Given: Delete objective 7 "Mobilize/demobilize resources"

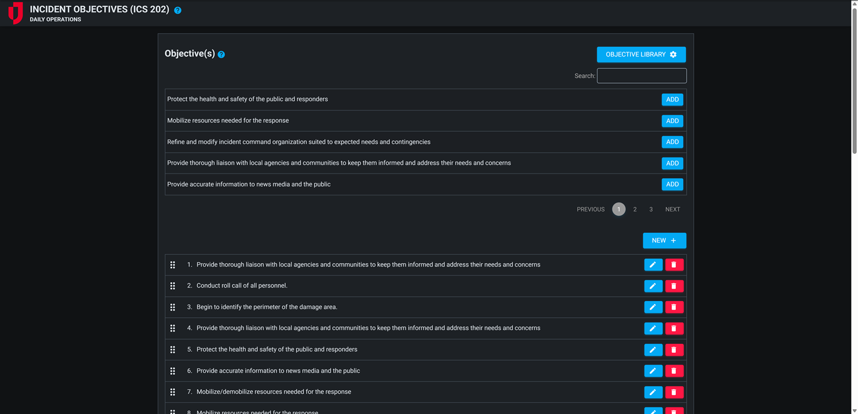Looking at the screenshot, I should pyautogui.click(x=674, y=392).
